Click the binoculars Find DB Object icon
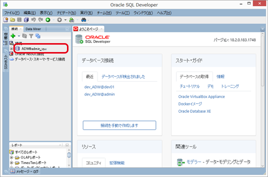Screen dimensions: 268x177 point(84,20)
